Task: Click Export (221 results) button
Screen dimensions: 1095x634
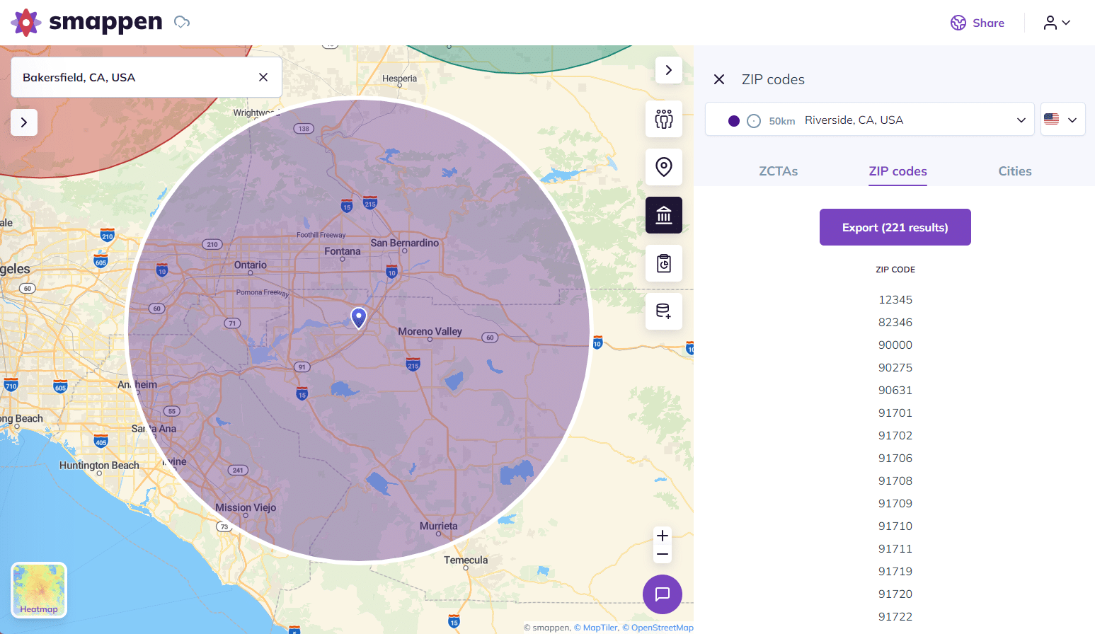Action: click(895, 227)
